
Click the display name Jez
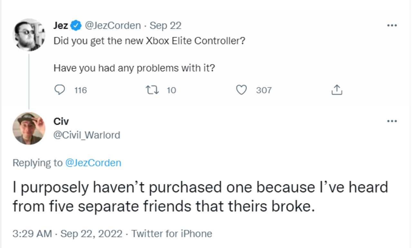coord(61,25)
